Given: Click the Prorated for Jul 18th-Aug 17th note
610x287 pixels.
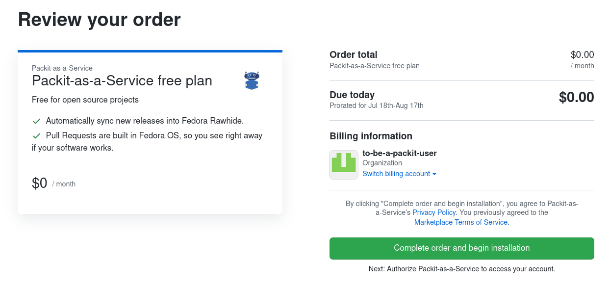Looking at the screenshot, I should (x=376, y=105).
